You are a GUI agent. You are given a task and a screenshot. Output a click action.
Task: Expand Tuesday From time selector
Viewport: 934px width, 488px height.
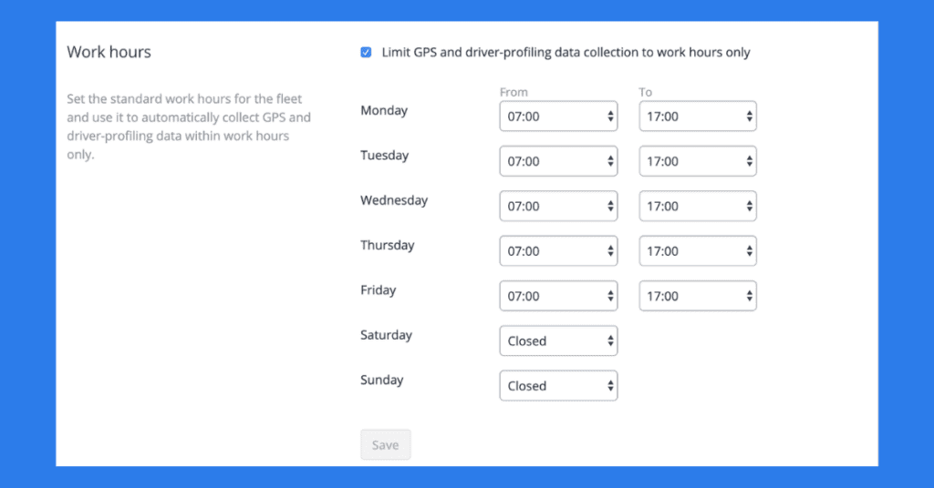click(558, 161)
